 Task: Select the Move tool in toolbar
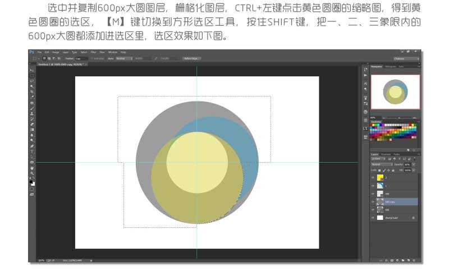coord(32,71)
